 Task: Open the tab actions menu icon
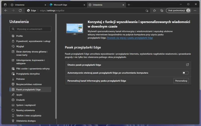(5, 5)
